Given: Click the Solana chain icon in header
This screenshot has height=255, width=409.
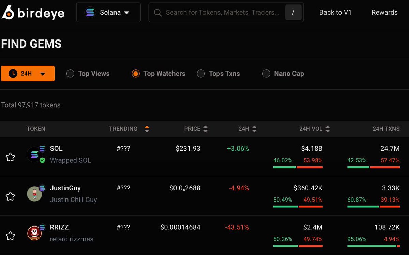Looking at the screenshot, I should (90, 13).
